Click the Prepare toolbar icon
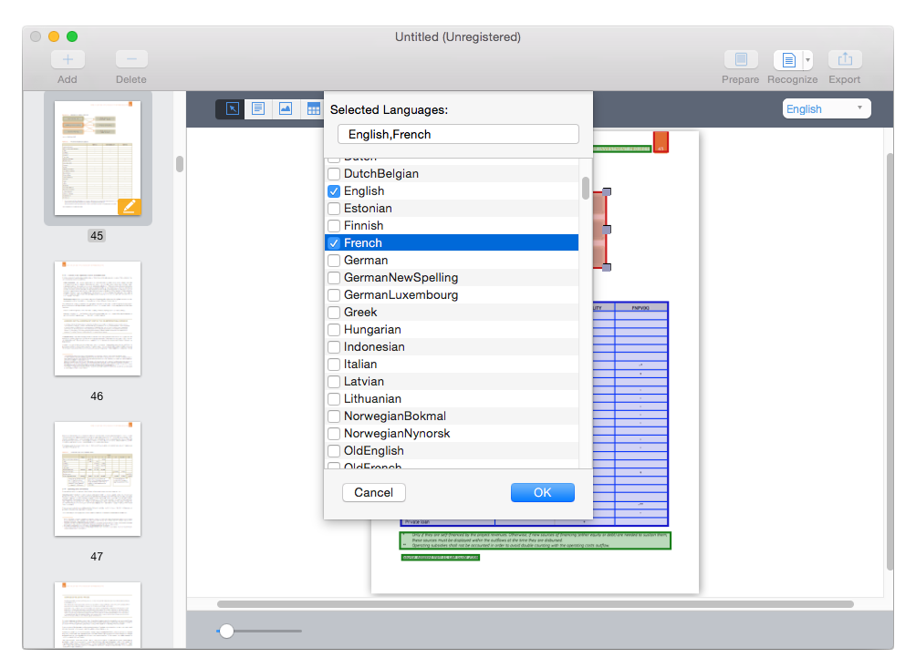 coord(741,59)
